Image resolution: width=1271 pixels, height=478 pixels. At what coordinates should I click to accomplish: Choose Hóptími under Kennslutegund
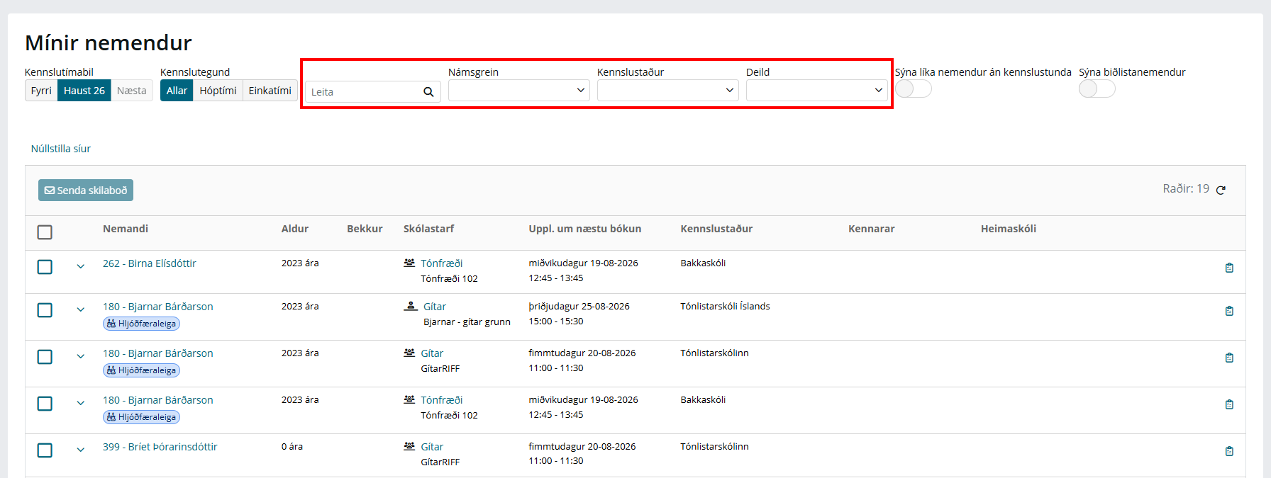click(218, 91)
